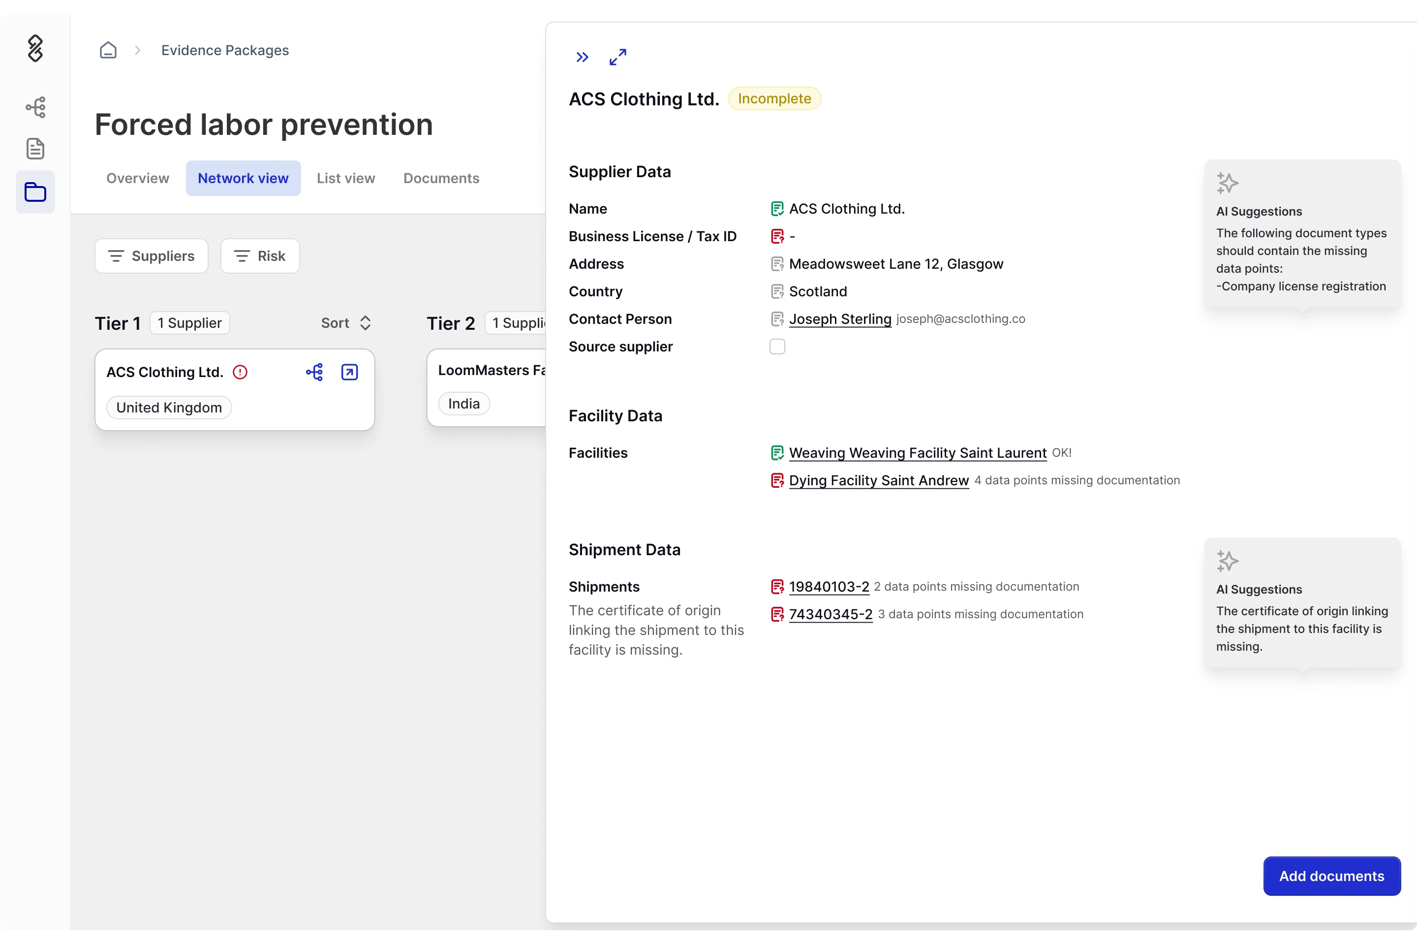The width and height of the screenshot is (1417, 945).
Task: Switch to the List view tab
Action: pyautogui.click(x=346, y=178)
